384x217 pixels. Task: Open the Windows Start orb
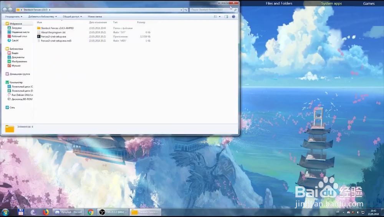click(x=5, y=212)
